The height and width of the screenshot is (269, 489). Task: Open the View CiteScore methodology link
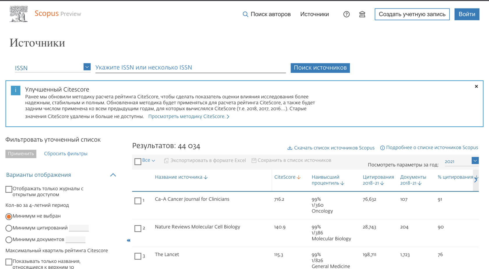point(189,116)
